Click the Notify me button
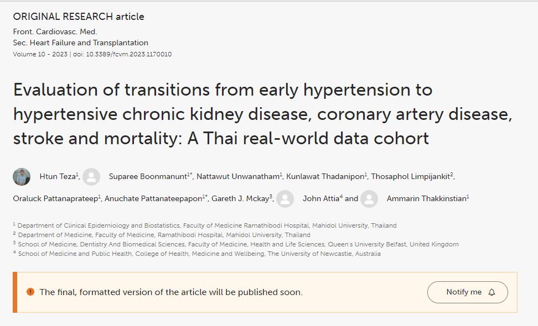This screenshot has width=538, height=326. tap(467, 292)
